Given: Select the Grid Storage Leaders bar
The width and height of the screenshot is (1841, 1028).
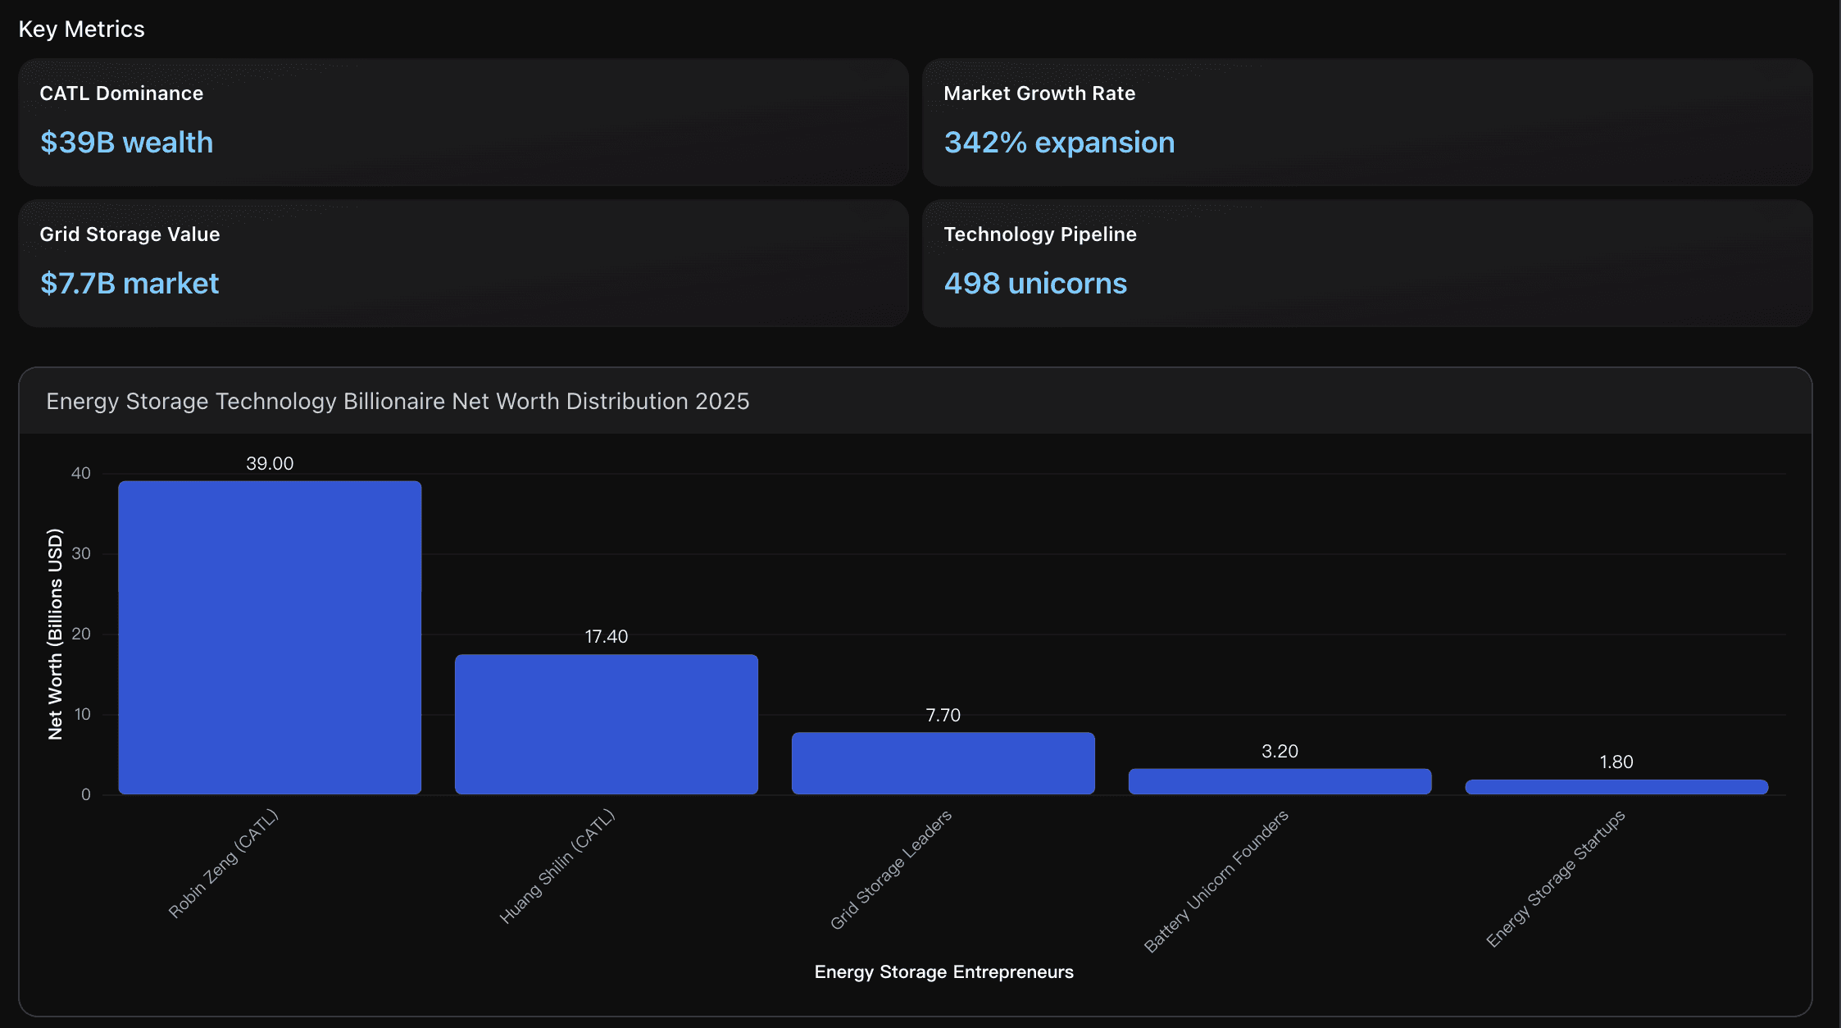Looking at the screenshot, I should [x=943, y=762].
